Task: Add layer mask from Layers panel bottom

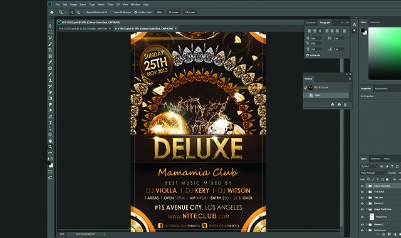Action: tap(389, 234)
